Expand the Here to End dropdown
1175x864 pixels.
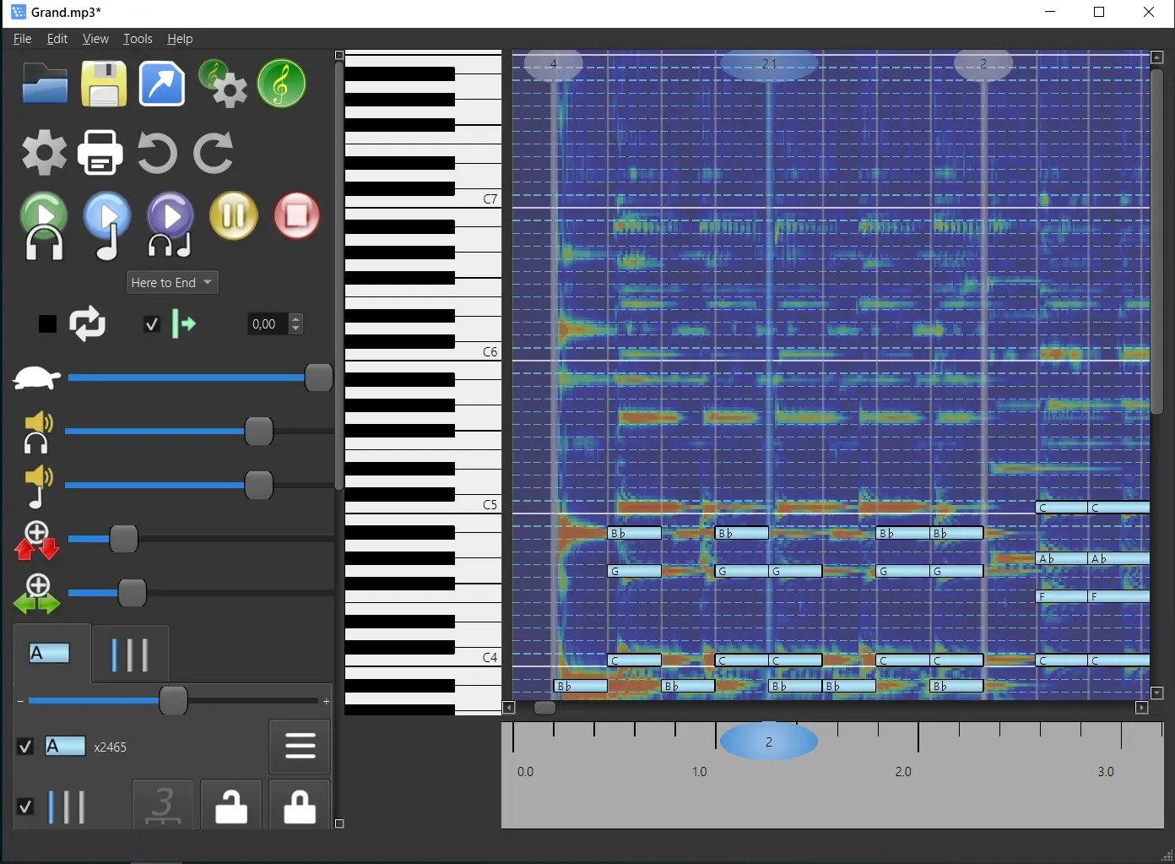(172, 282)
